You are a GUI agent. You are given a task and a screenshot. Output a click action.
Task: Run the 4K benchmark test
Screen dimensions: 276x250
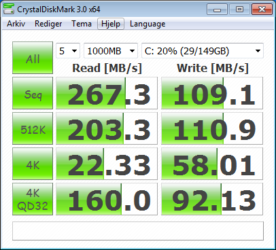pyautogui.click(x=33, y=164)
